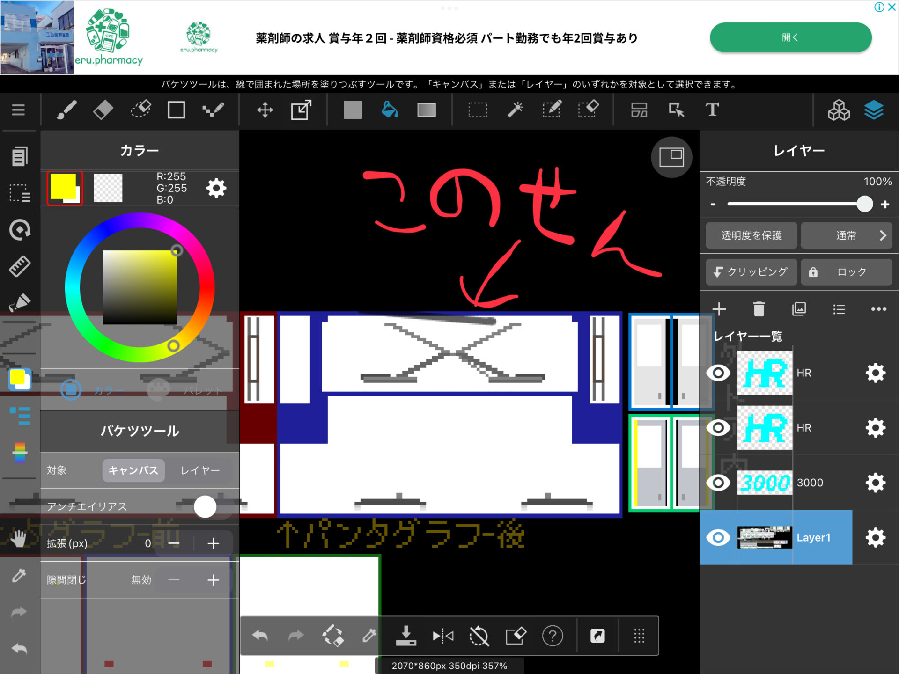Image resolution: width=899 pixels, height=674 pixels.
Task: Open the blend mode dropdown
Action: pos(847,235)
